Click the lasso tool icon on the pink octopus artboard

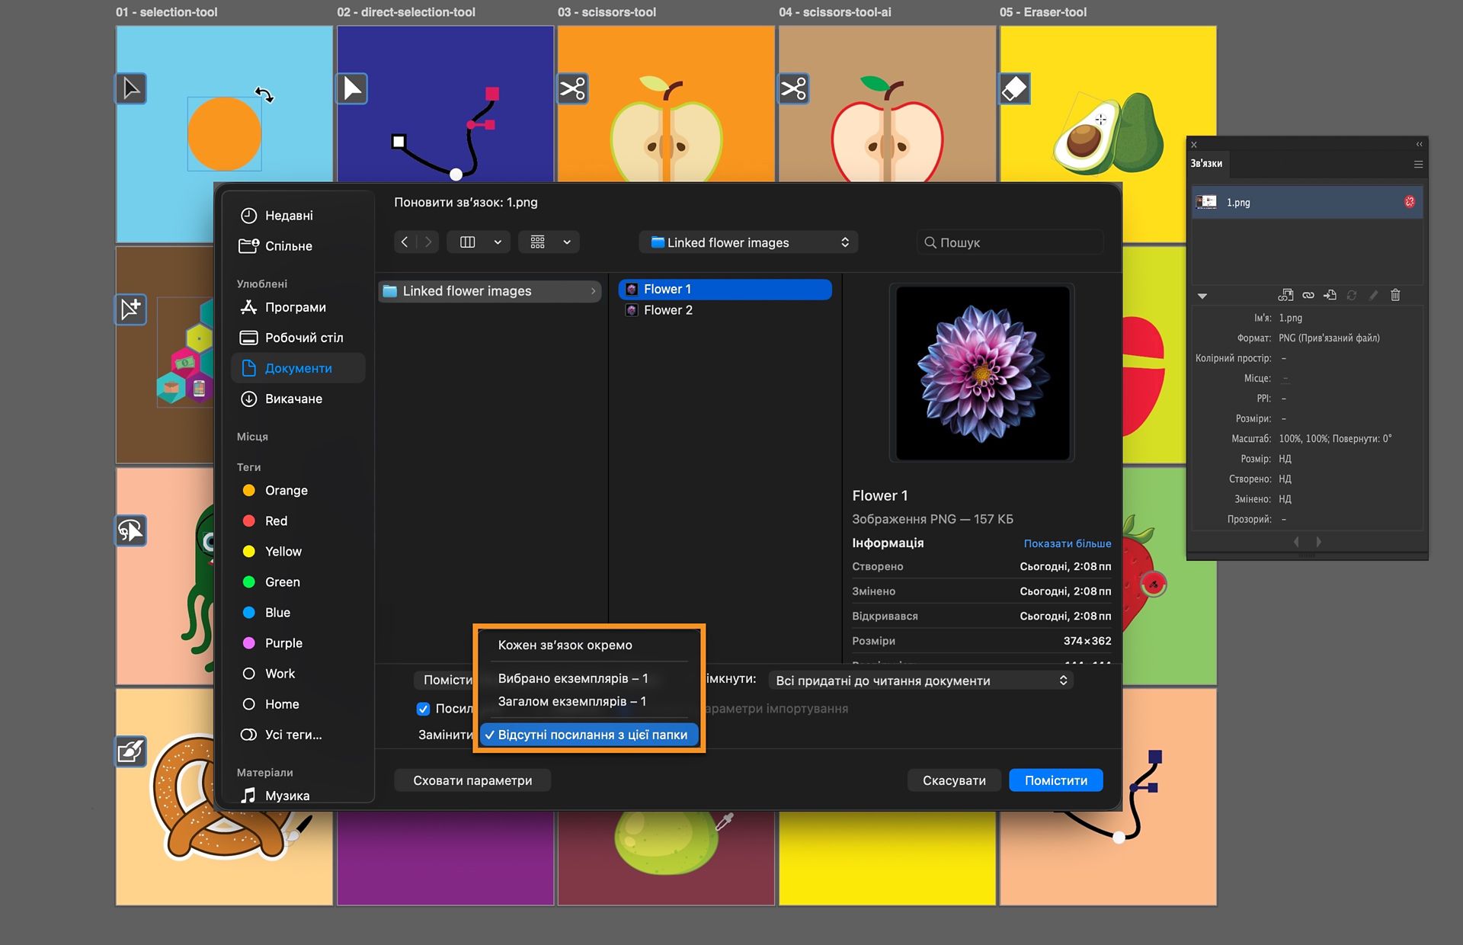(x=131, y=530)
